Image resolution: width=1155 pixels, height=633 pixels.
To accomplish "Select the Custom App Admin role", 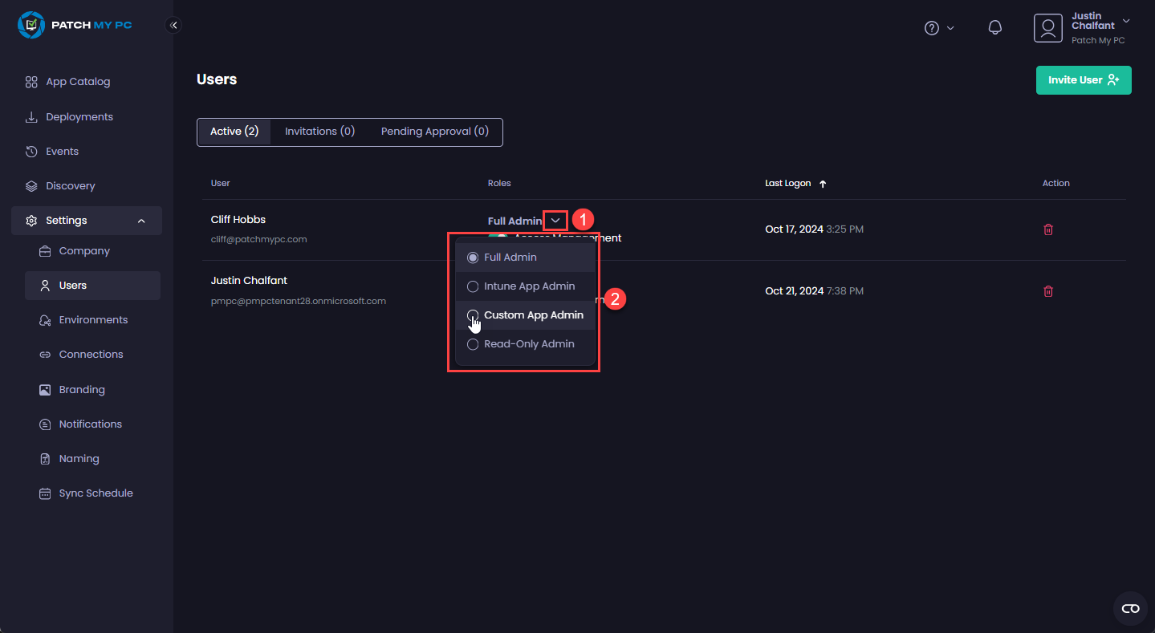I will [533, 315].
